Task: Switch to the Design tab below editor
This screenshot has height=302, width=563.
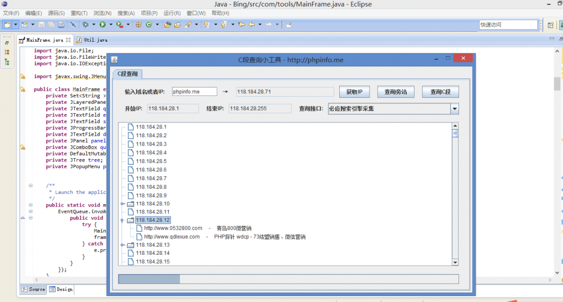Action: (60, 289)
